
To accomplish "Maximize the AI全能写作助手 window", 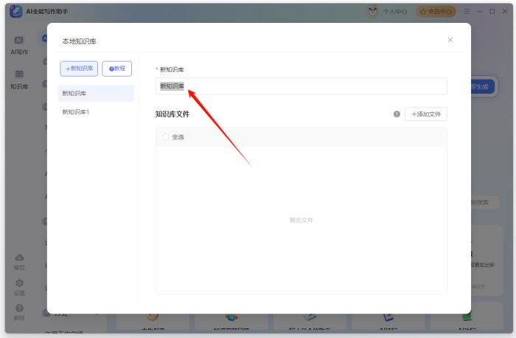I will [x=492, y=11].
